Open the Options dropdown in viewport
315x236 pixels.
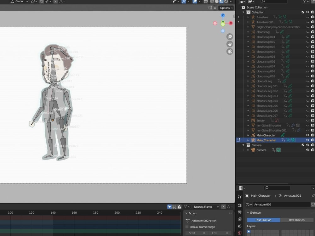tap(226, 8)
